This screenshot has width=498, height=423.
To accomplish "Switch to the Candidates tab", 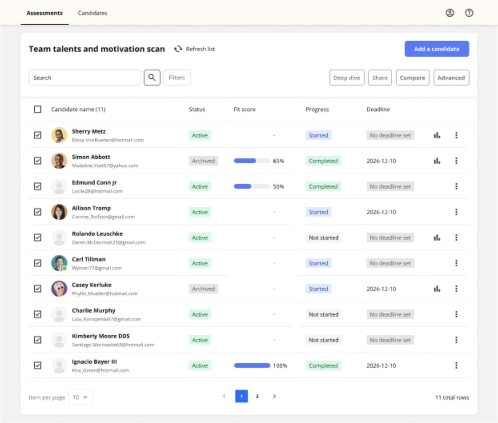I will pos(92,13).
